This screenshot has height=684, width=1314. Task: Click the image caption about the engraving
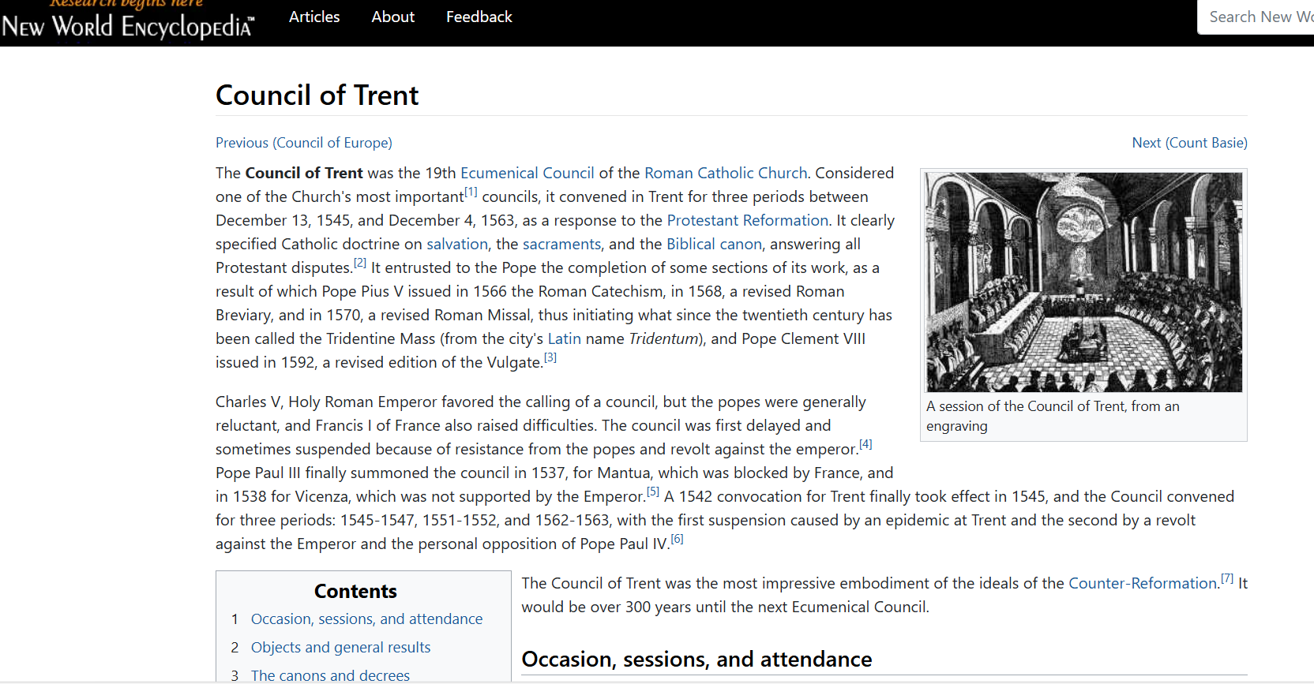coord(1053,416)
